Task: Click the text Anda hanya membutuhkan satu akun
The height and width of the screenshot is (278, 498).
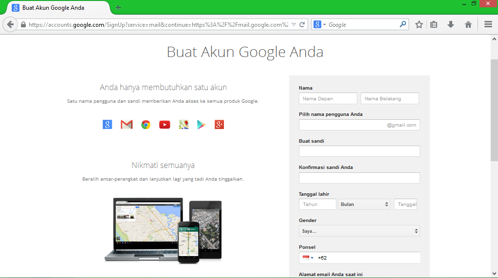Action: (163, 87)
